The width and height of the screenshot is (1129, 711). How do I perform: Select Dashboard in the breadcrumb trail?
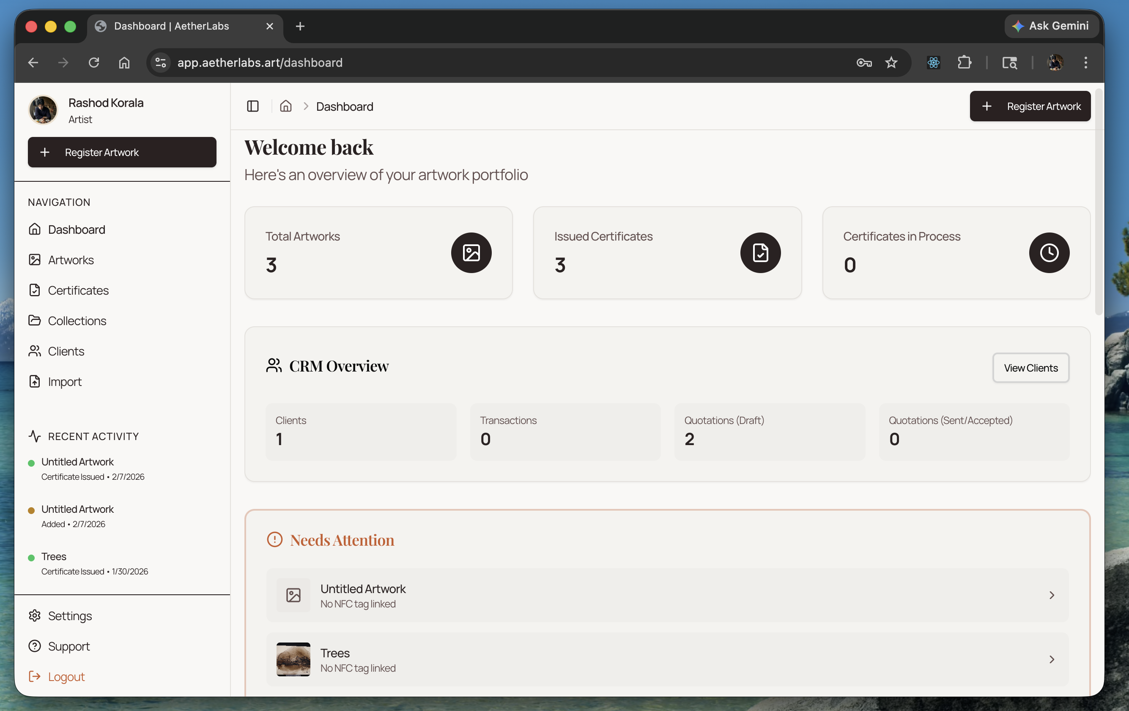pos(345,107)
